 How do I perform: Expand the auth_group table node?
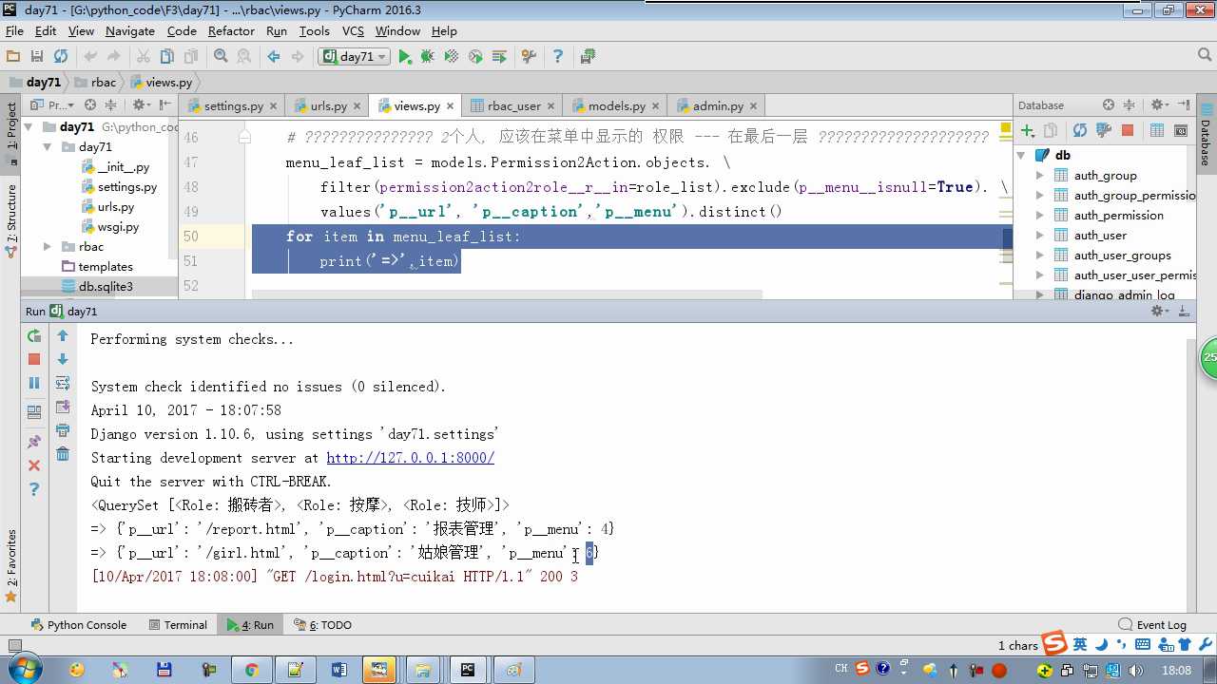tap(1039, 175)
